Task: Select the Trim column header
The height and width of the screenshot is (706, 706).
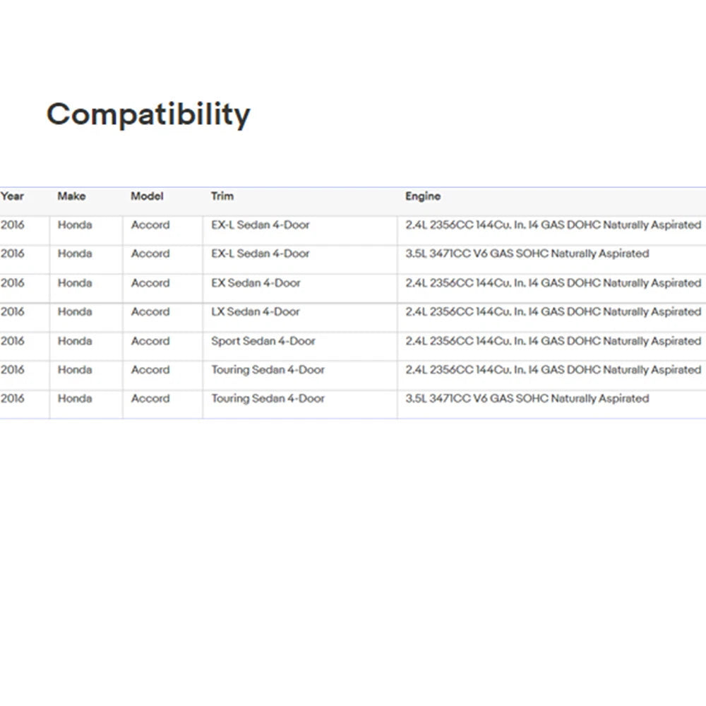Action: click(222, 196)
